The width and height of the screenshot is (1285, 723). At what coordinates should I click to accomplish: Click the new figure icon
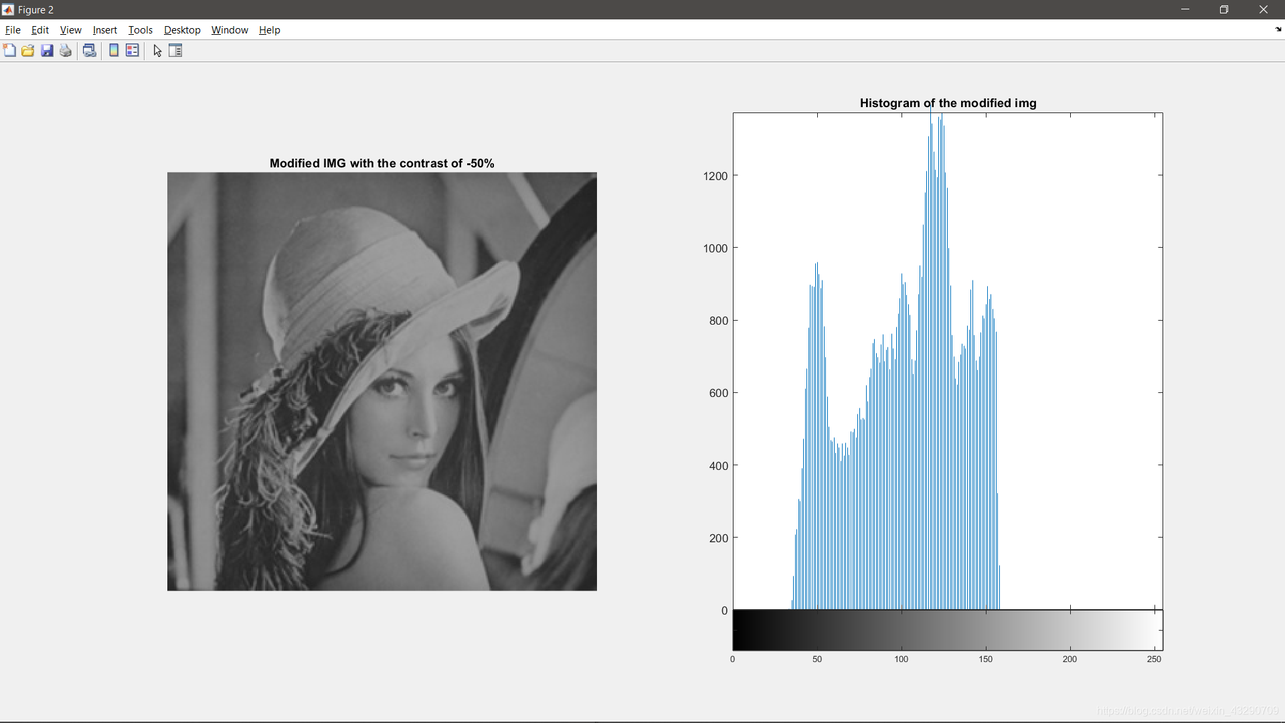(x=11, y=50)
